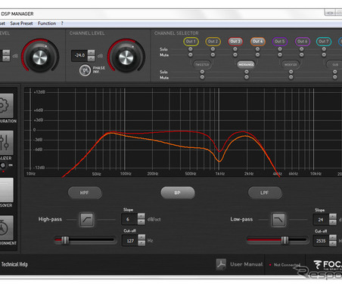This screenshot has width=342, height=287.
Task: Open the Equalizer sliders section in sidebar
Action: pos(6,143)
